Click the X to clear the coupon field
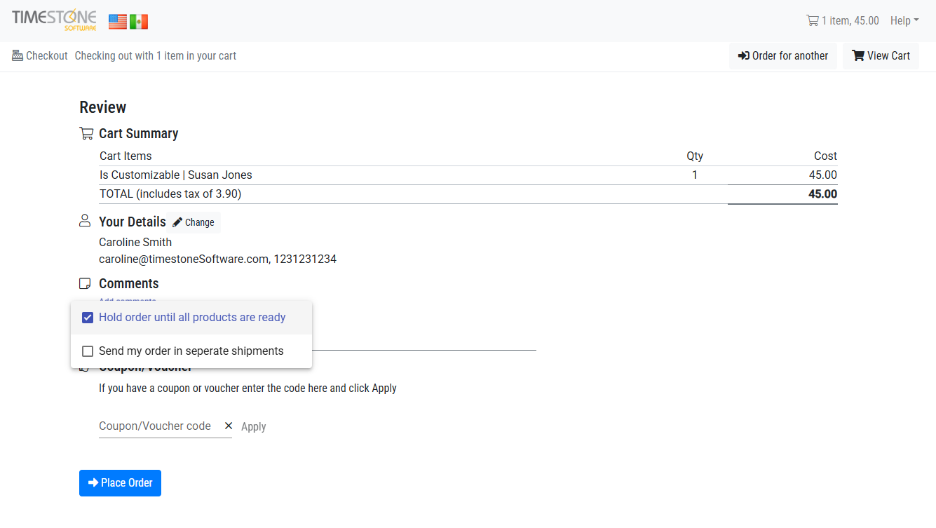The image size is (936, 528). coord(229,426)
